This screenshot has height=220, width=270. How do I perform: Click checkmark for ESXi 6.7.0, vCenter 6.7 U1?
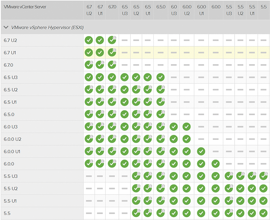(100, 65)
